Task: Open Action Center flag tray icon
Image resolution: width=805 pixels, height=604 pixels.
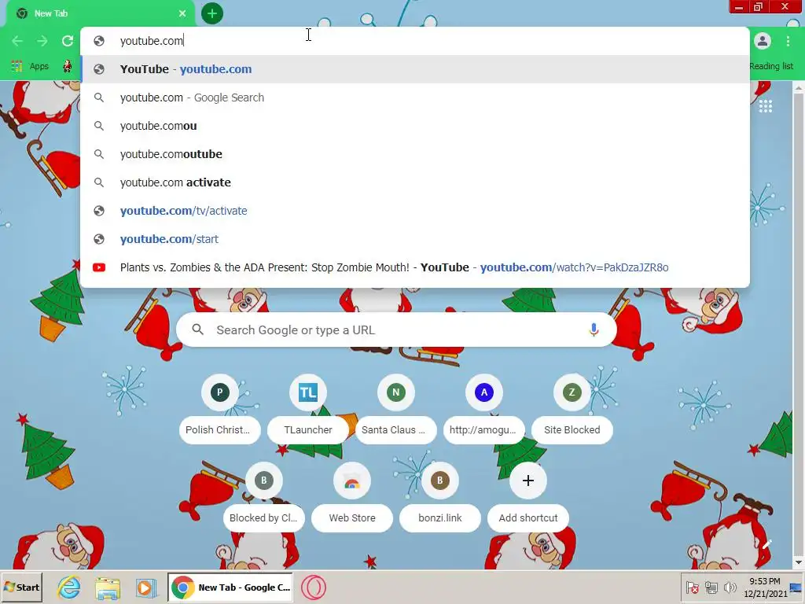Action: click(x=692, y=587)
